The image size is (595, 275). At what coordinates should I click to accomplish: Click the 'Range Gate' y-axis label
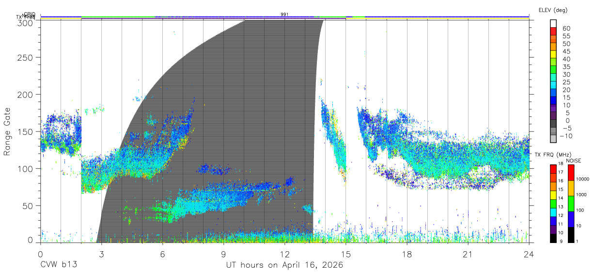coord(7,132)
